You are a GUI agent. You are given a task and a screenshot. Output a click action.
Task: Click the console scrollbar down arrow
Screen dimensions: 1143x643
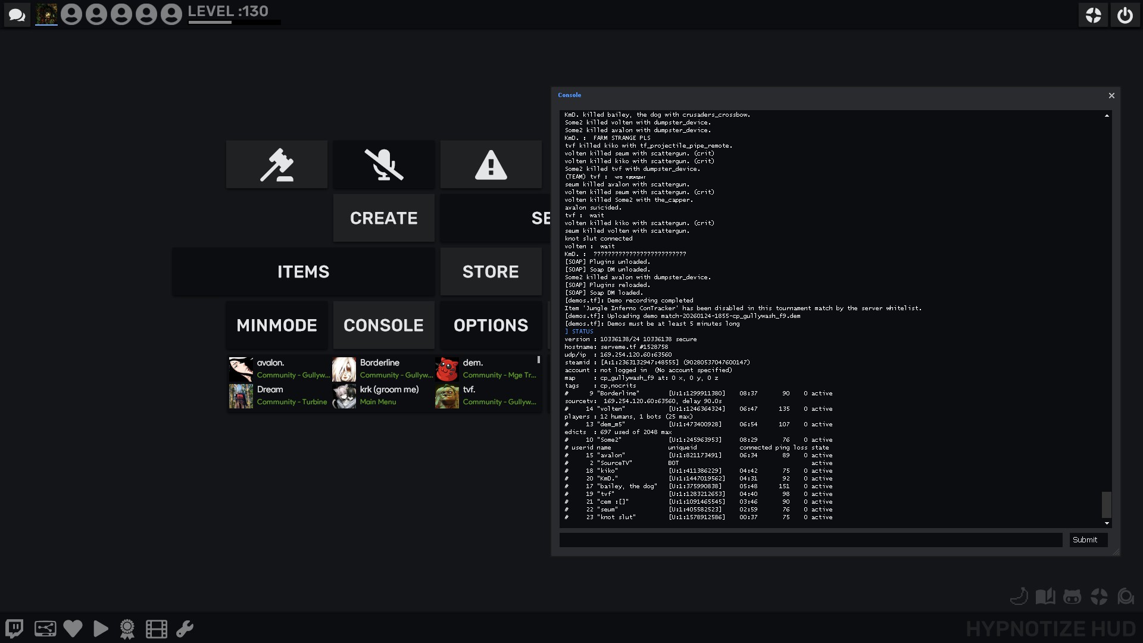(1107, 523)
